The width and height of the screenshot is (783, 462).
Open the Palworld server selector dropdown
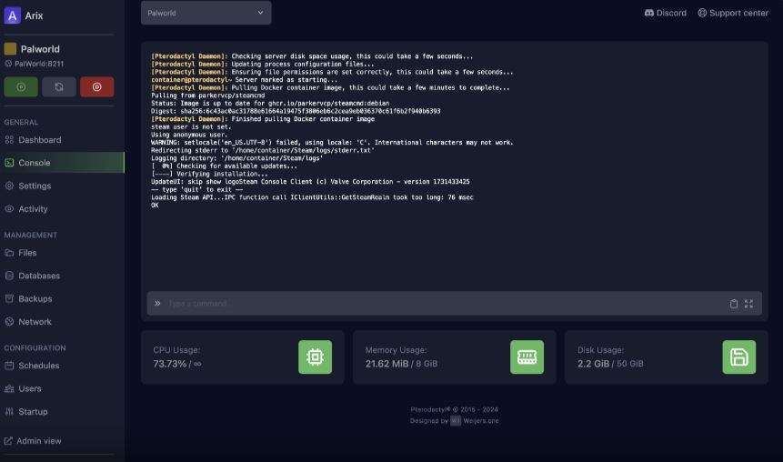[x=206, y=13]
